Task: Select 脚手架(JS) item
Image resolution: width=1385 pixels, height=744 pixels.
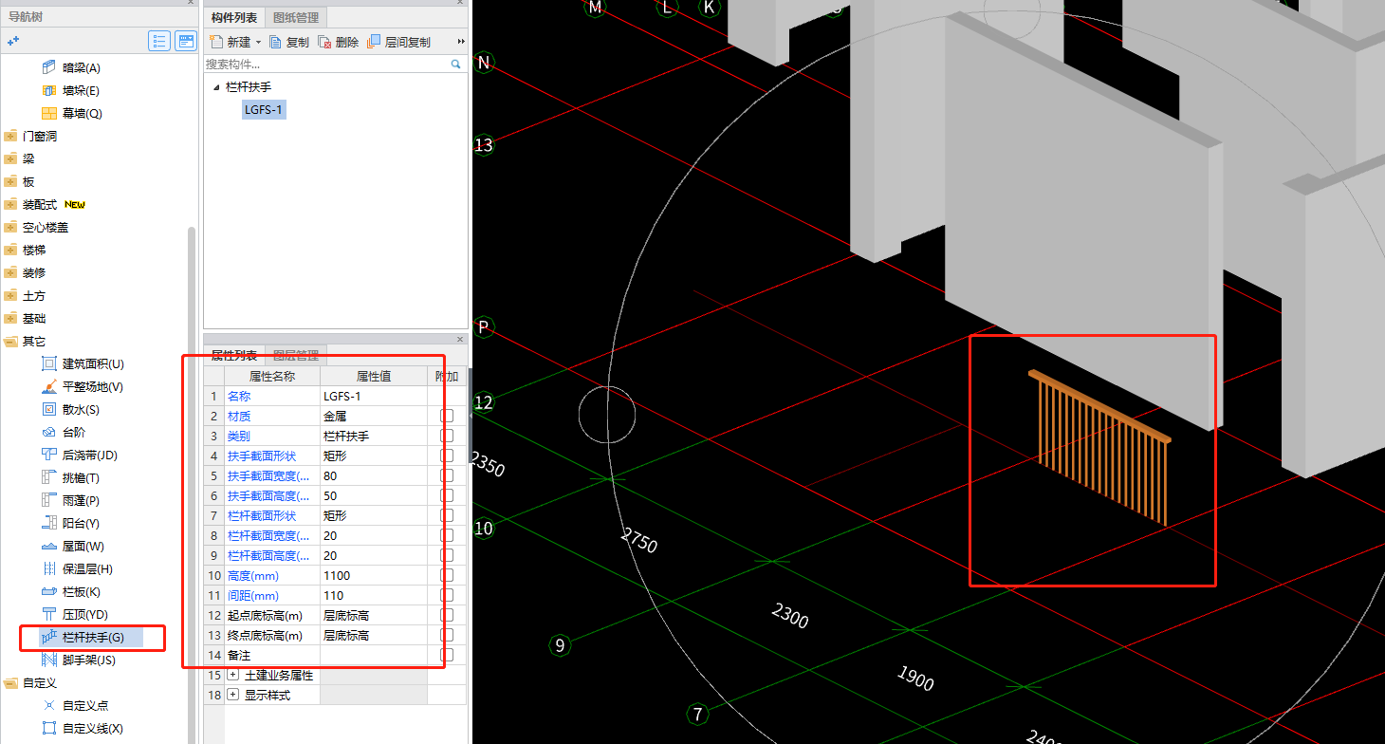Action: coord(88,660)
